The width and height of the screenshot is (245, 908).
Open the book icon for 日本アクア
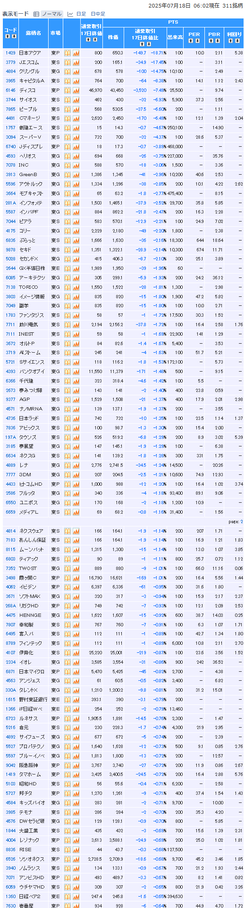coord(68,53)
